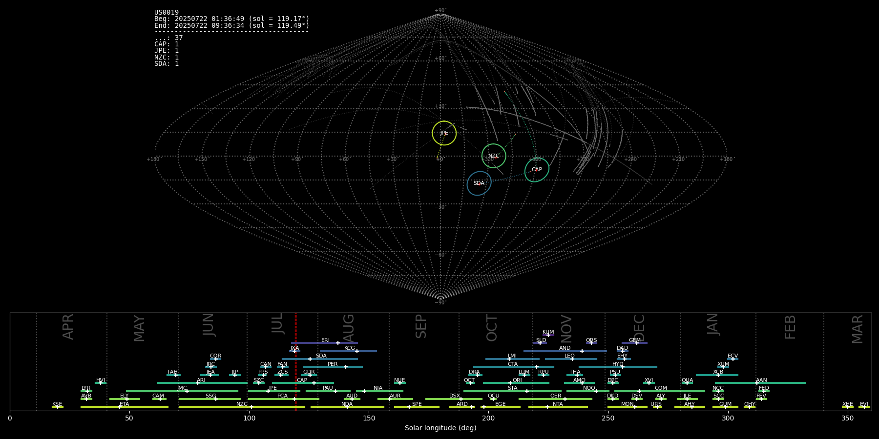Image resolution: width=879 pixels, height=439 pixels.
Task: Click the 'JPE: 1' count in legend text
Action: (167, 51)
